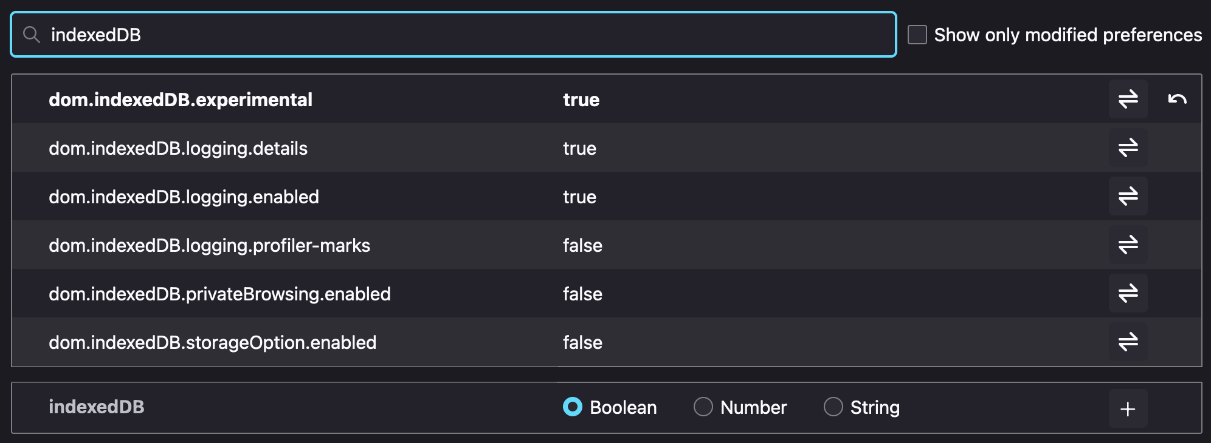Select the Boolean type radio button
The image size is (1211, 443).
click(573, 407)
